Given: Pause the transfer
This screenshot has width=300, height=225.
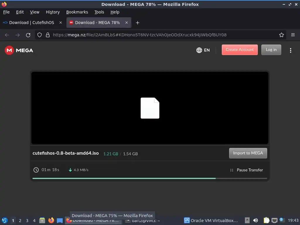Looking at the screenshot, I should [247, 170].
